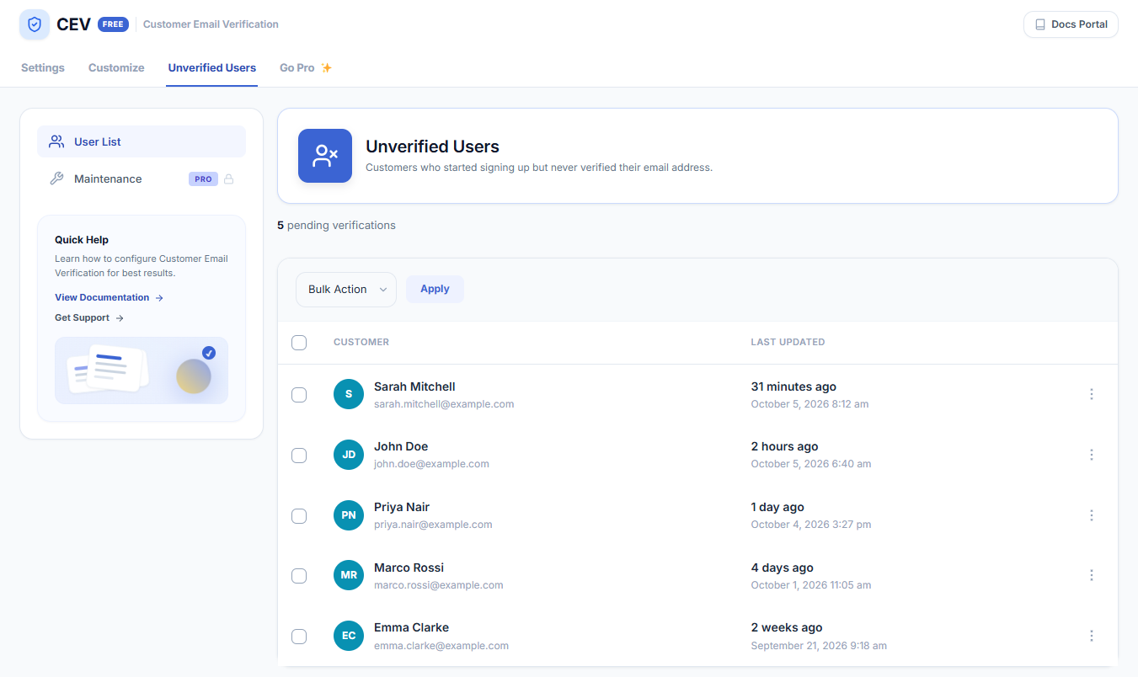Image resolution: width=1138 pixels, height=677 pixels.
Task: Click the CUSTOMER column header
Action: pos(361,343)
